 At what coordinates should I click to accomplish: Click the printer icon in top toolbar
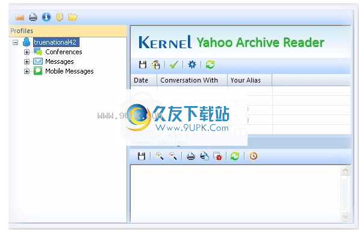[33, 17]
